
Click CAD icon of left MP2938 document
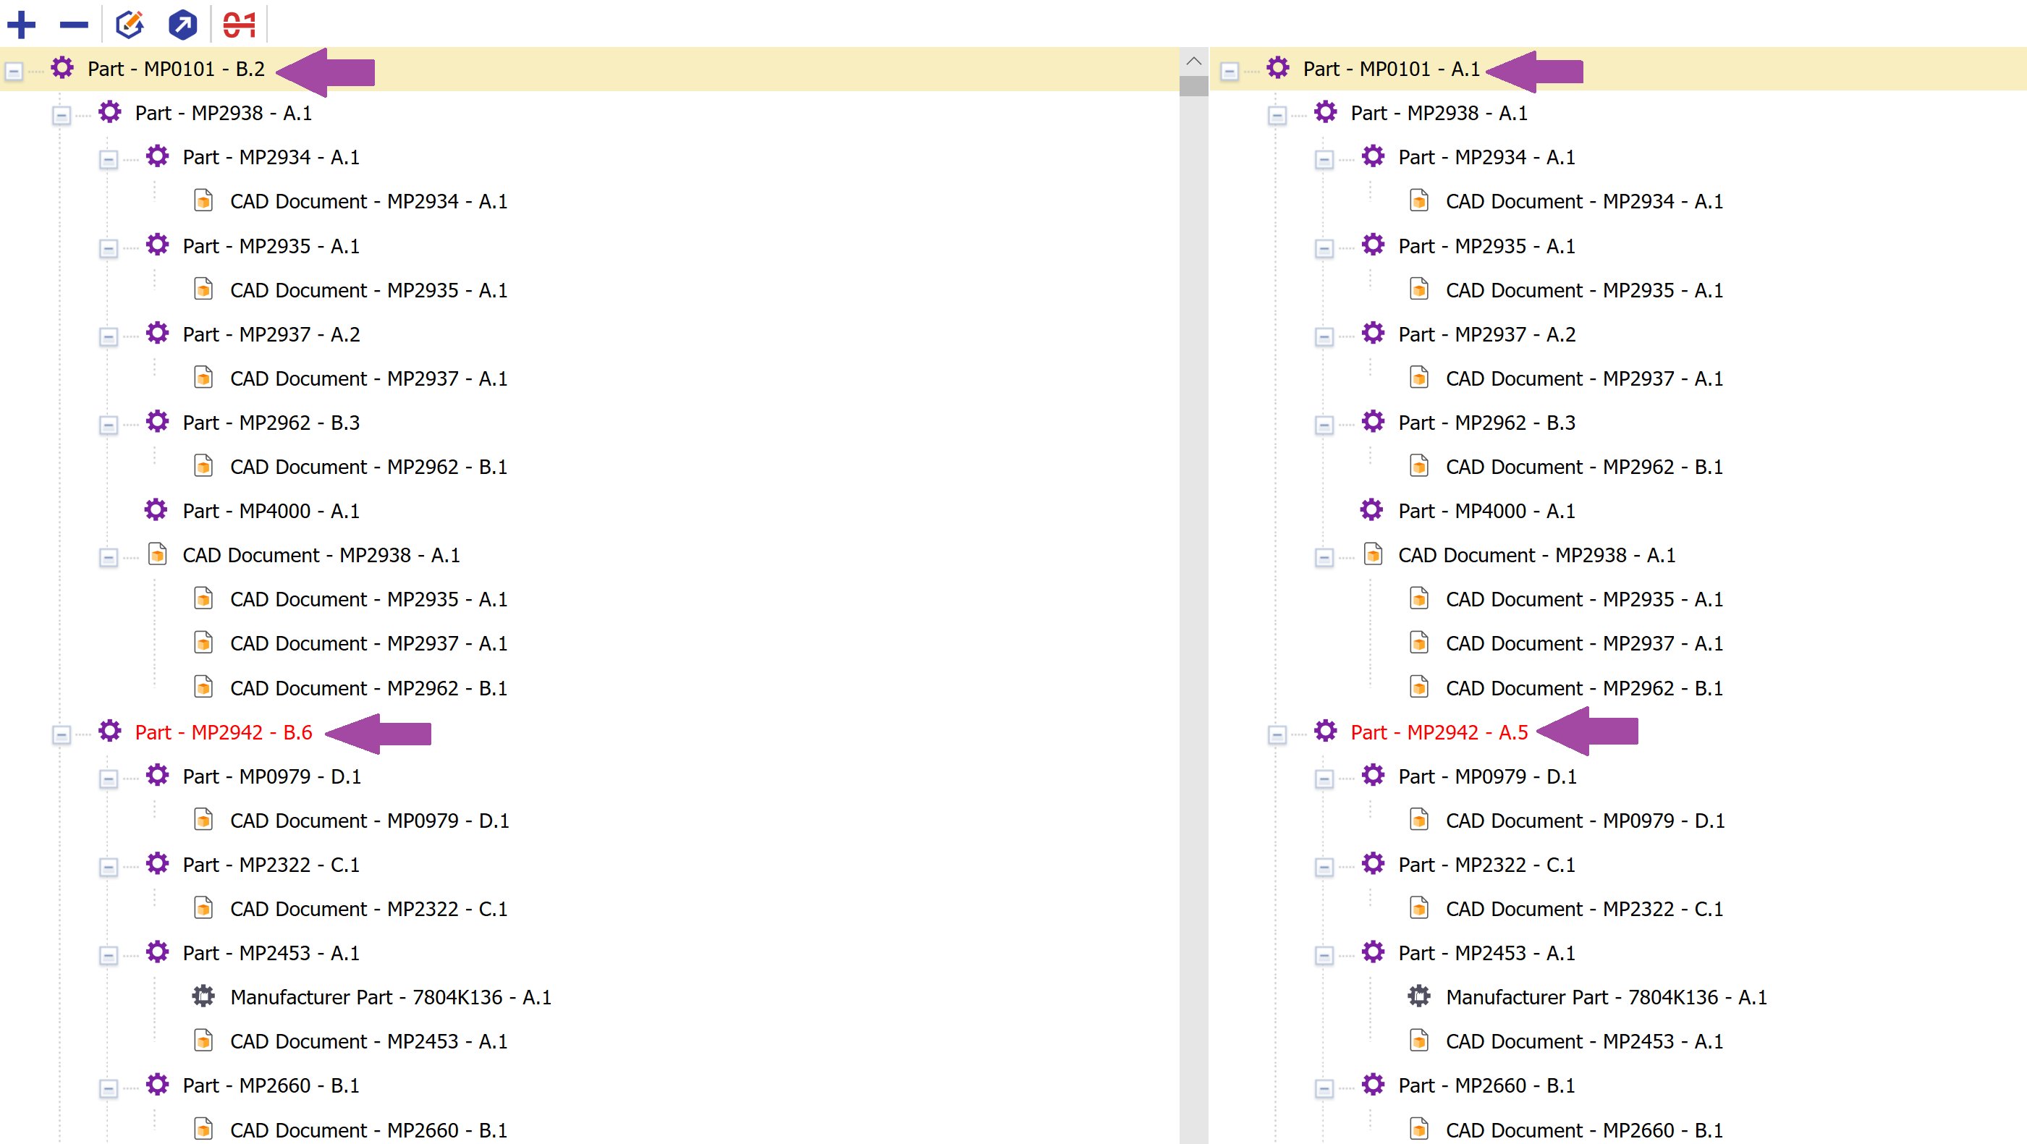tap(157, 554)
